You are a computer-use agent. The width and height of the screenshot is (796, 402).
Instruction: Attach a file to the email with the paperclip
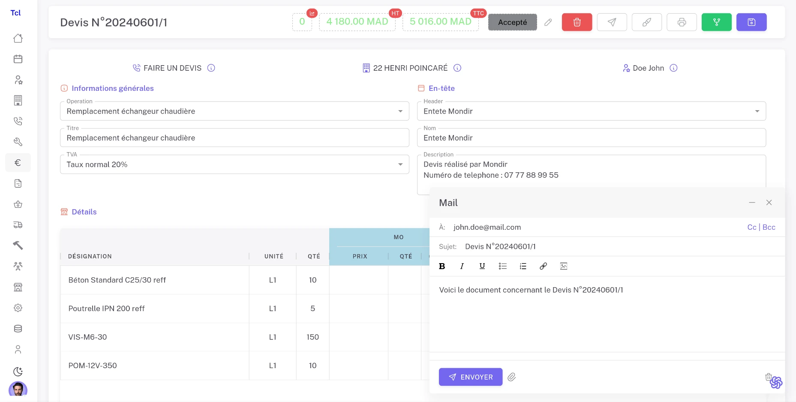pyautogui.click(x=511, y=377)
